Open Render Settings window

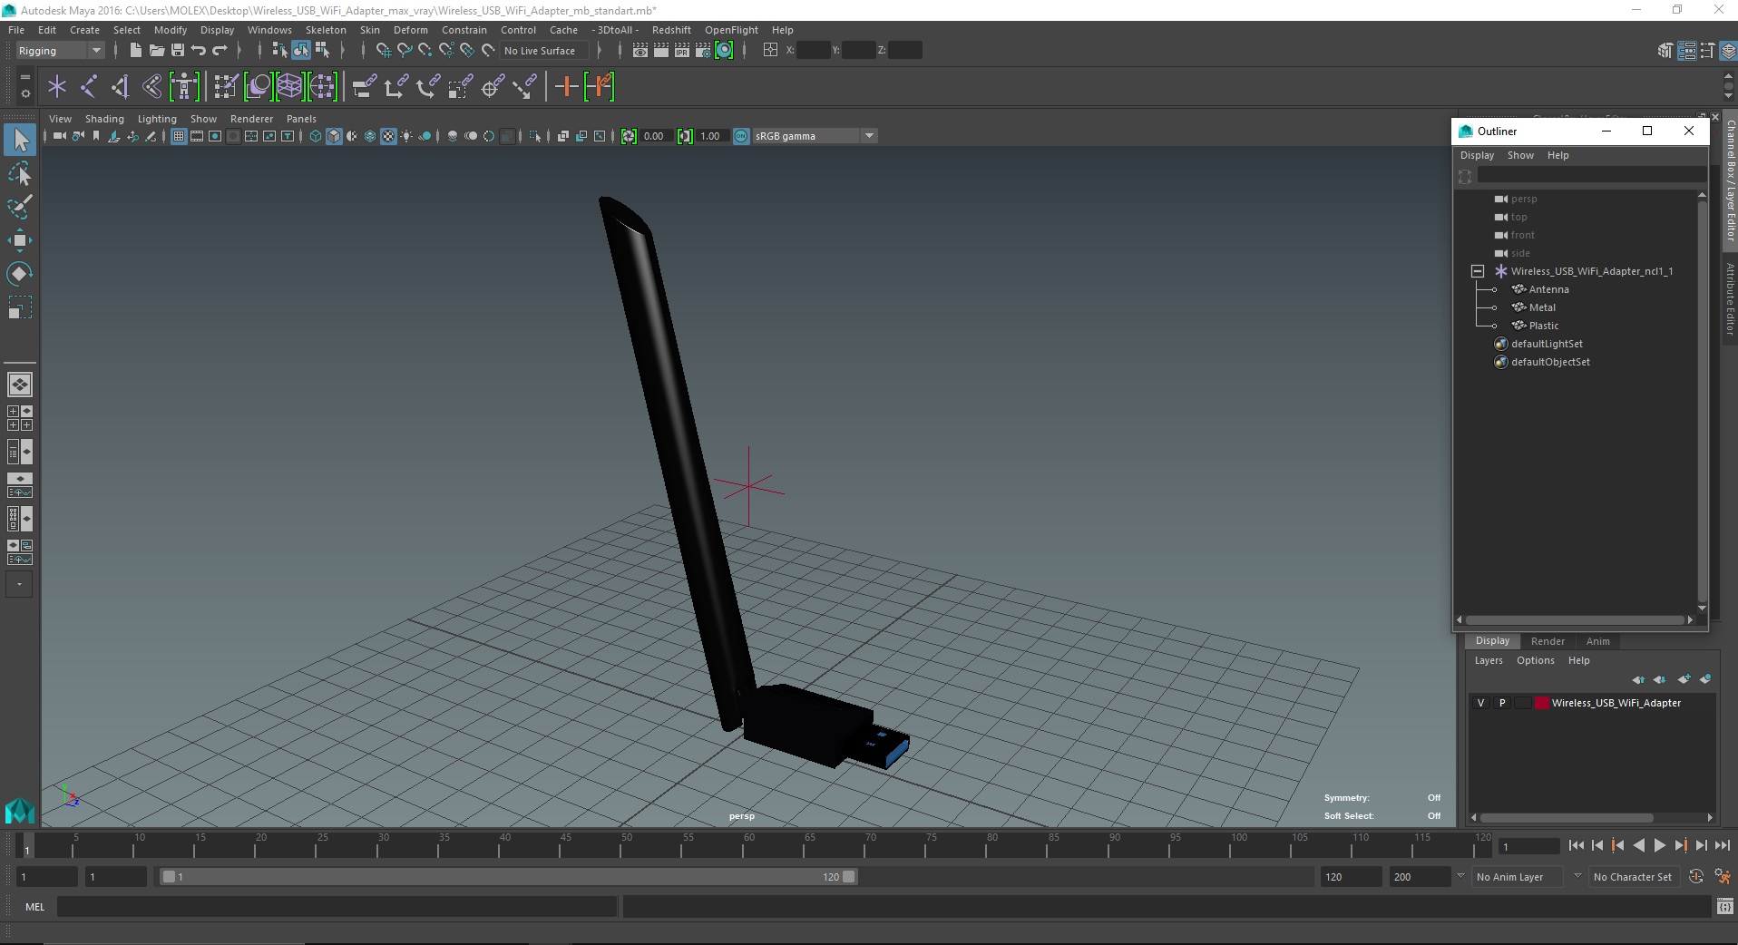tap(703, 51)
